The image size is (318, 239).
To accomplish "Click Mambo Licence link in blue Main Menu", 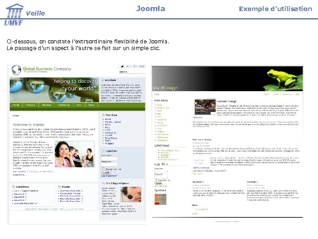I will point(113,122).
